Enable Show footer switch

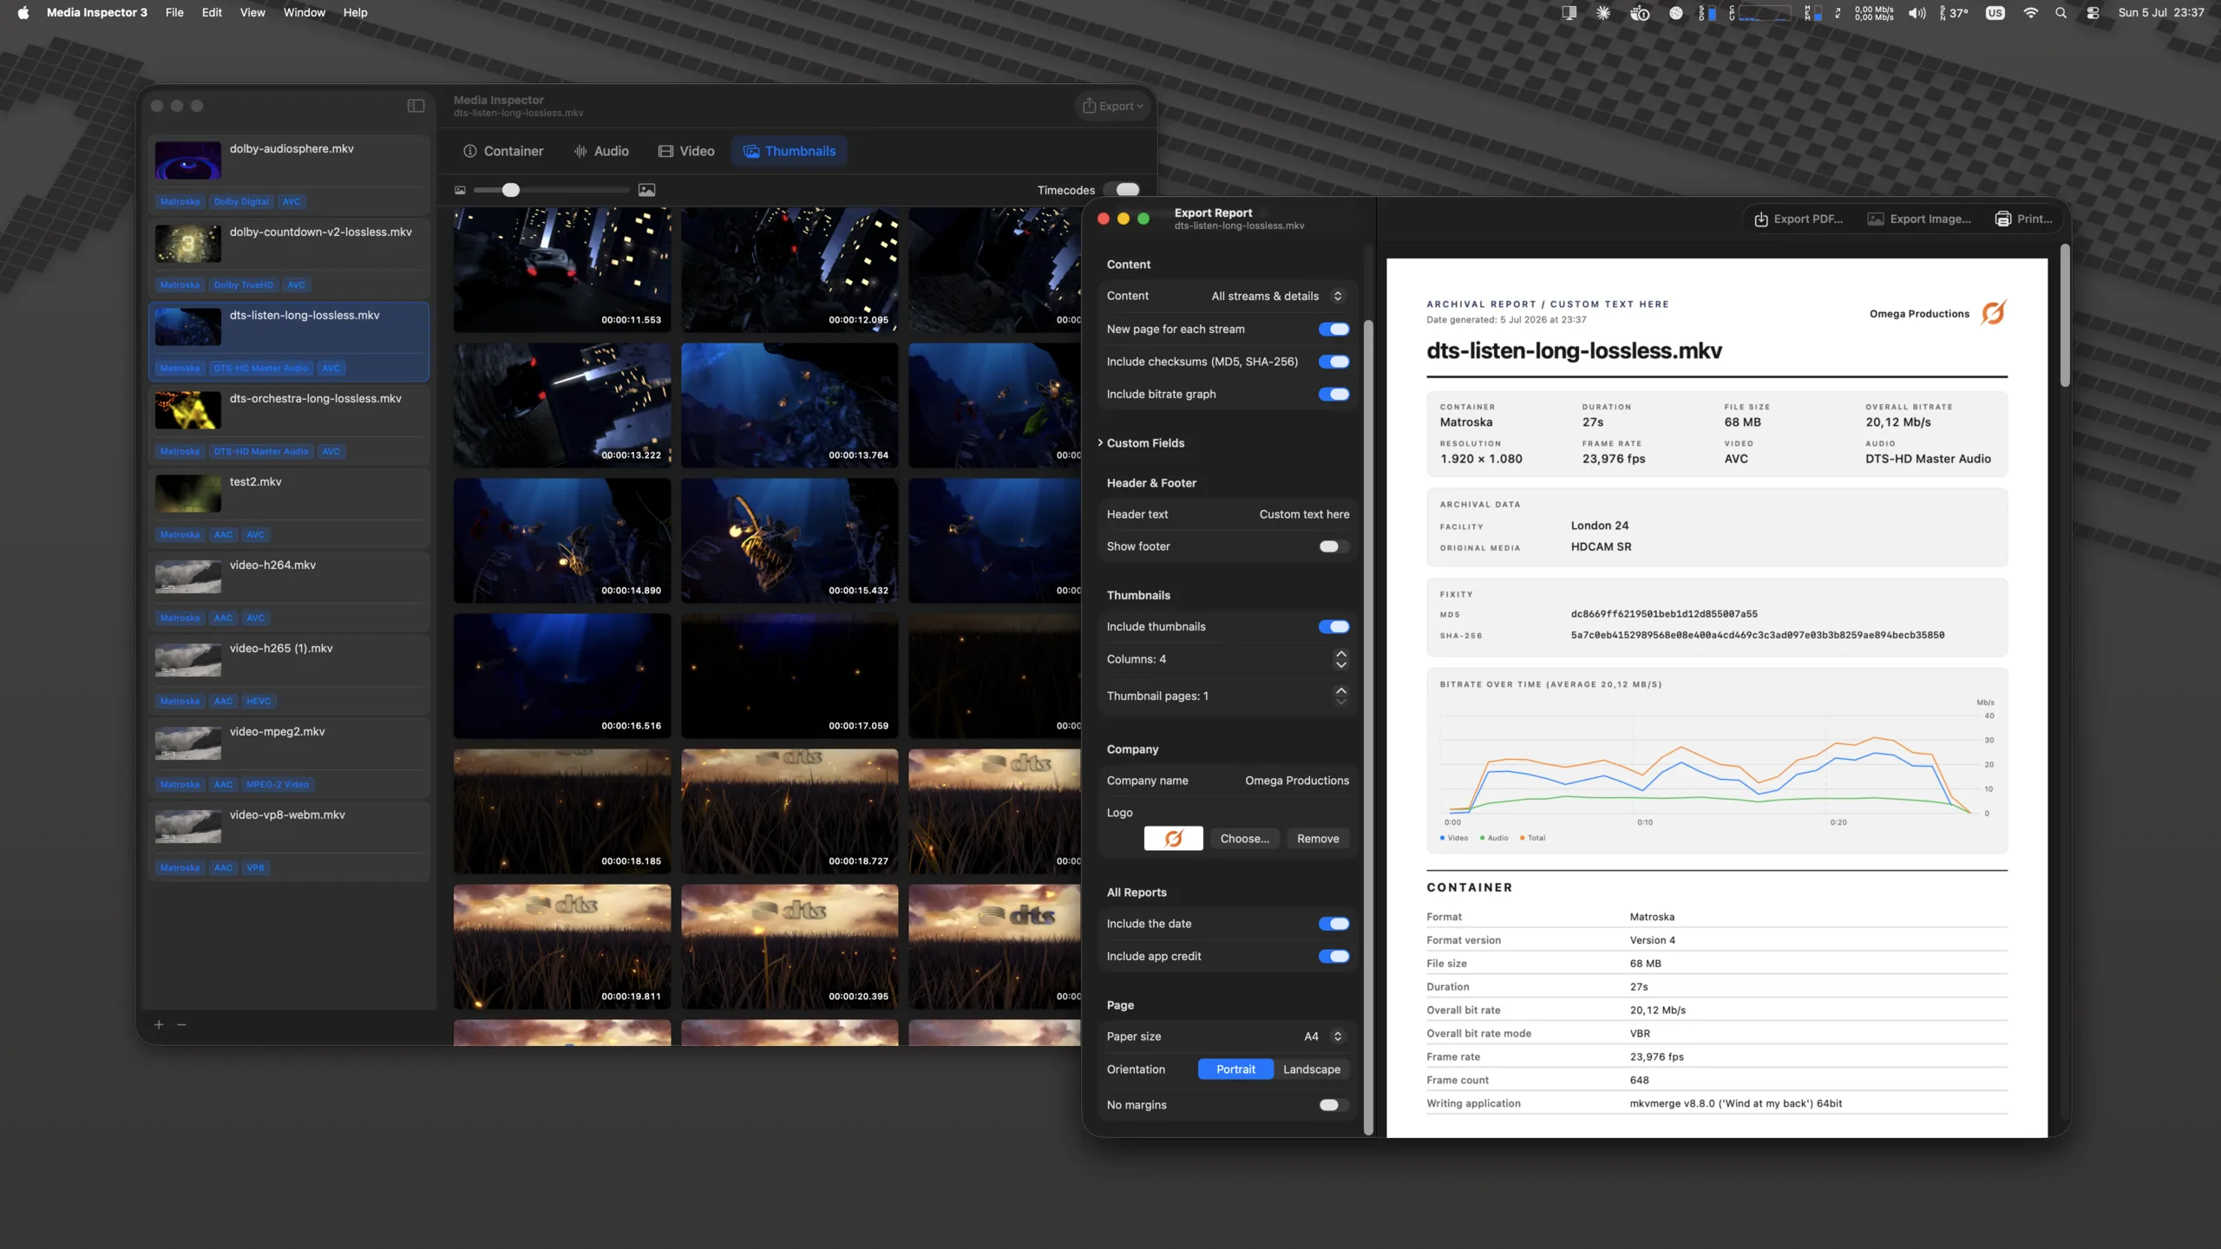click(1333, 546)
